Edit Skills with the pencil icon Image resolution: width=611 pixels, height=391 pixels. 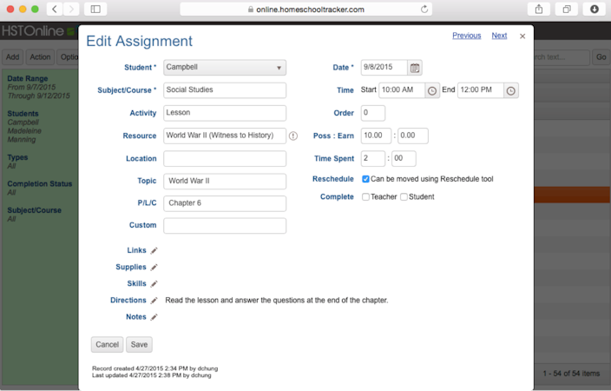(154, 283)
